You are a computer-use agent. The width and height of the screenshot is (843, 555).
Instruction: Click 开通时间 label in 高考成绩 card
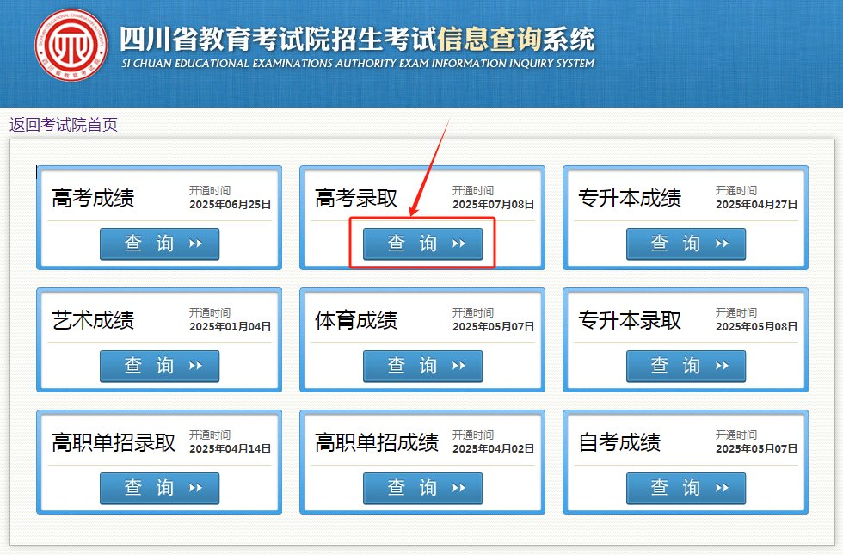click(x=210, y=190)
